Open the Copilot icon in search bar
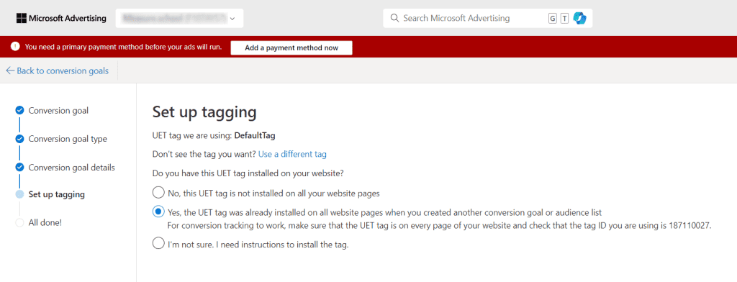The width and height of the screenshot is (737, 282). tap(579, 18)
